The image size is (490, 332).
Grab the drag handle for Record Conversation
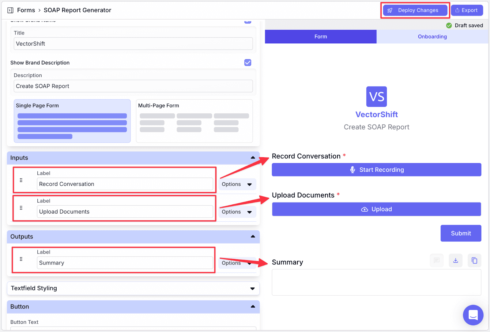(x=21, y=180)
